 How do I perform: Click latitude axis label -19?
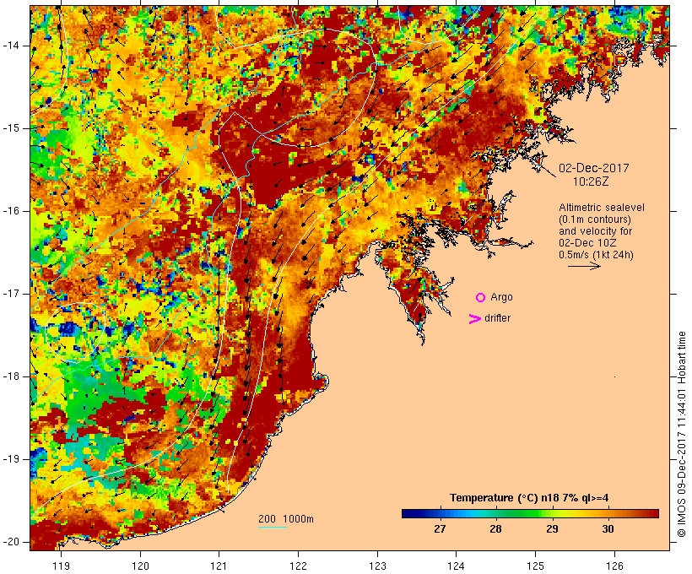pos(11,459)
